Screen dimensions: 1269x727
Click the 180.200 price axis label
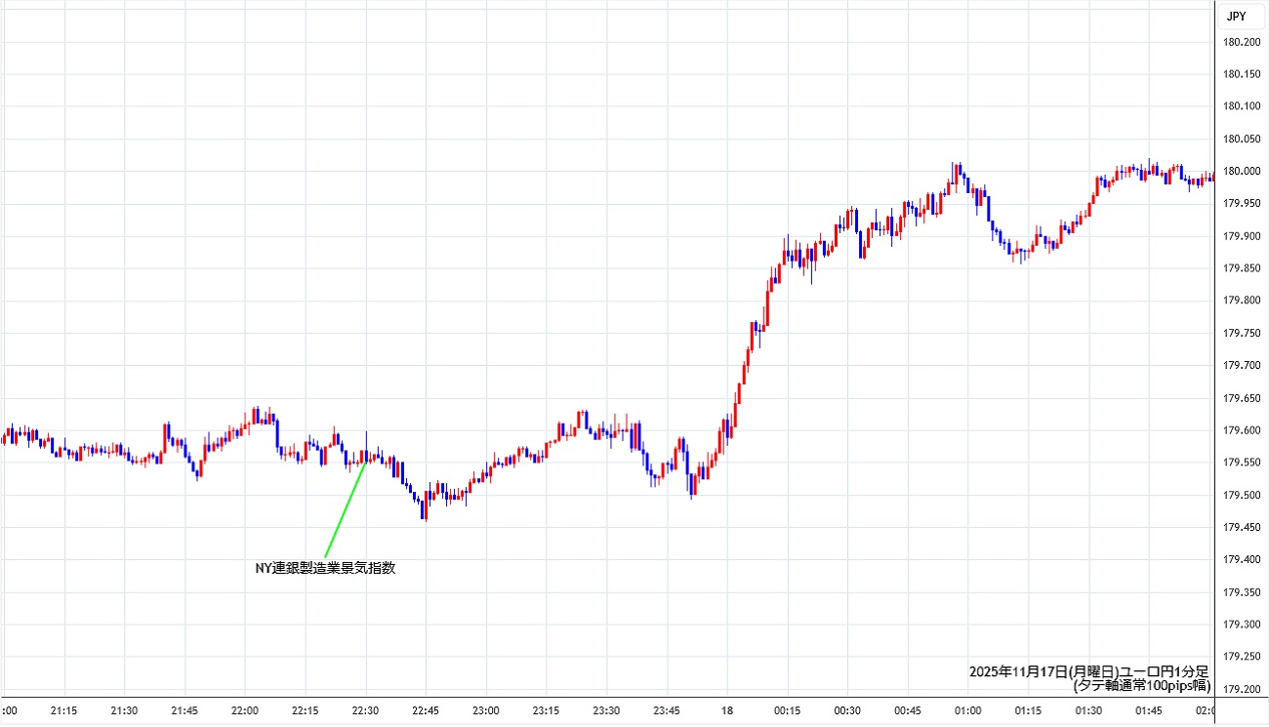tap(1242, 42)
